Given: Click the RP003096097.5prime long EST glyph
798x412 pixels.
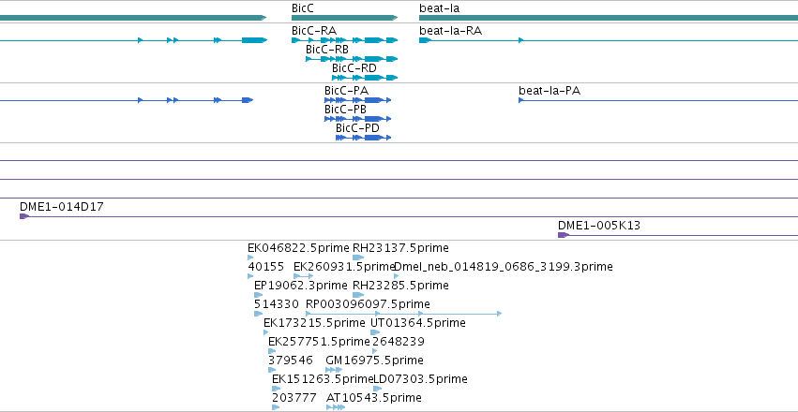Looking at the screenshot, I should point(403,314).
